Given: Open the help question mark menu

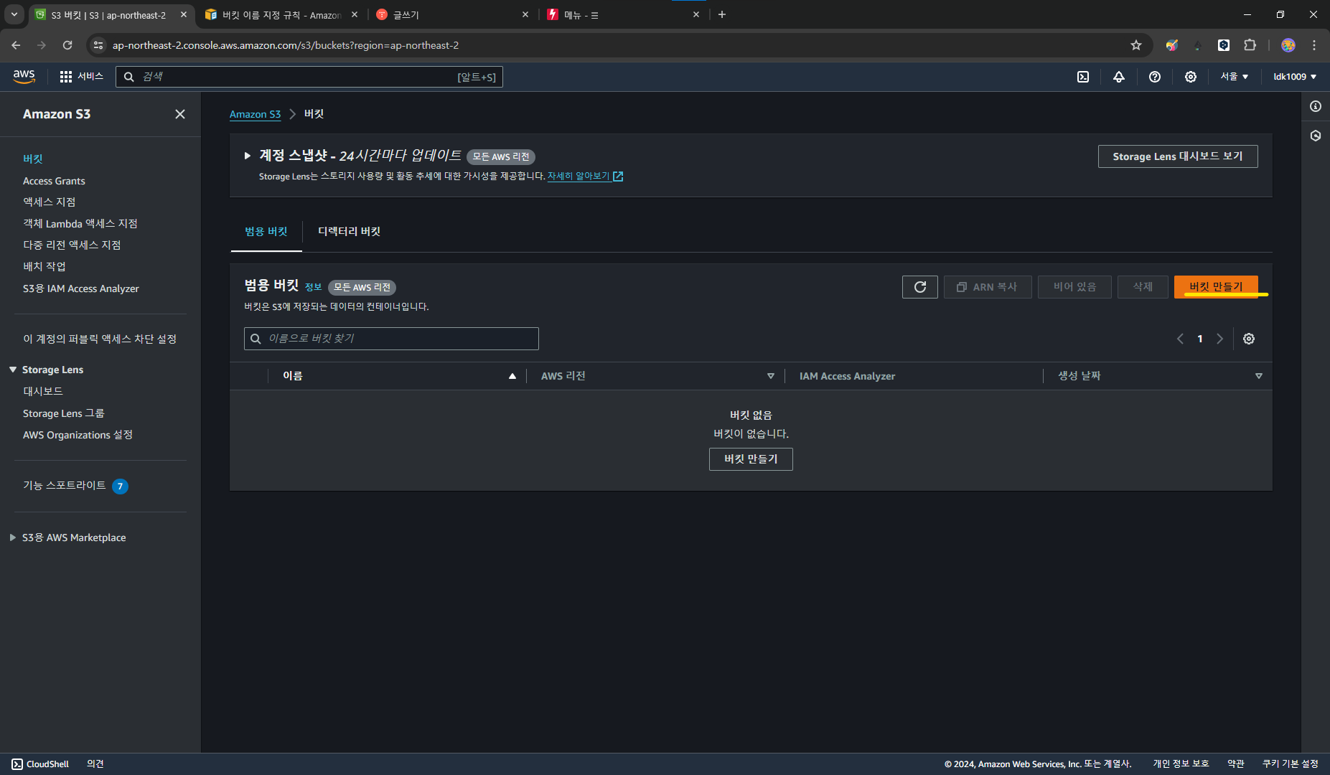Looking at the screenshot, I should [x=1155, y=77].
